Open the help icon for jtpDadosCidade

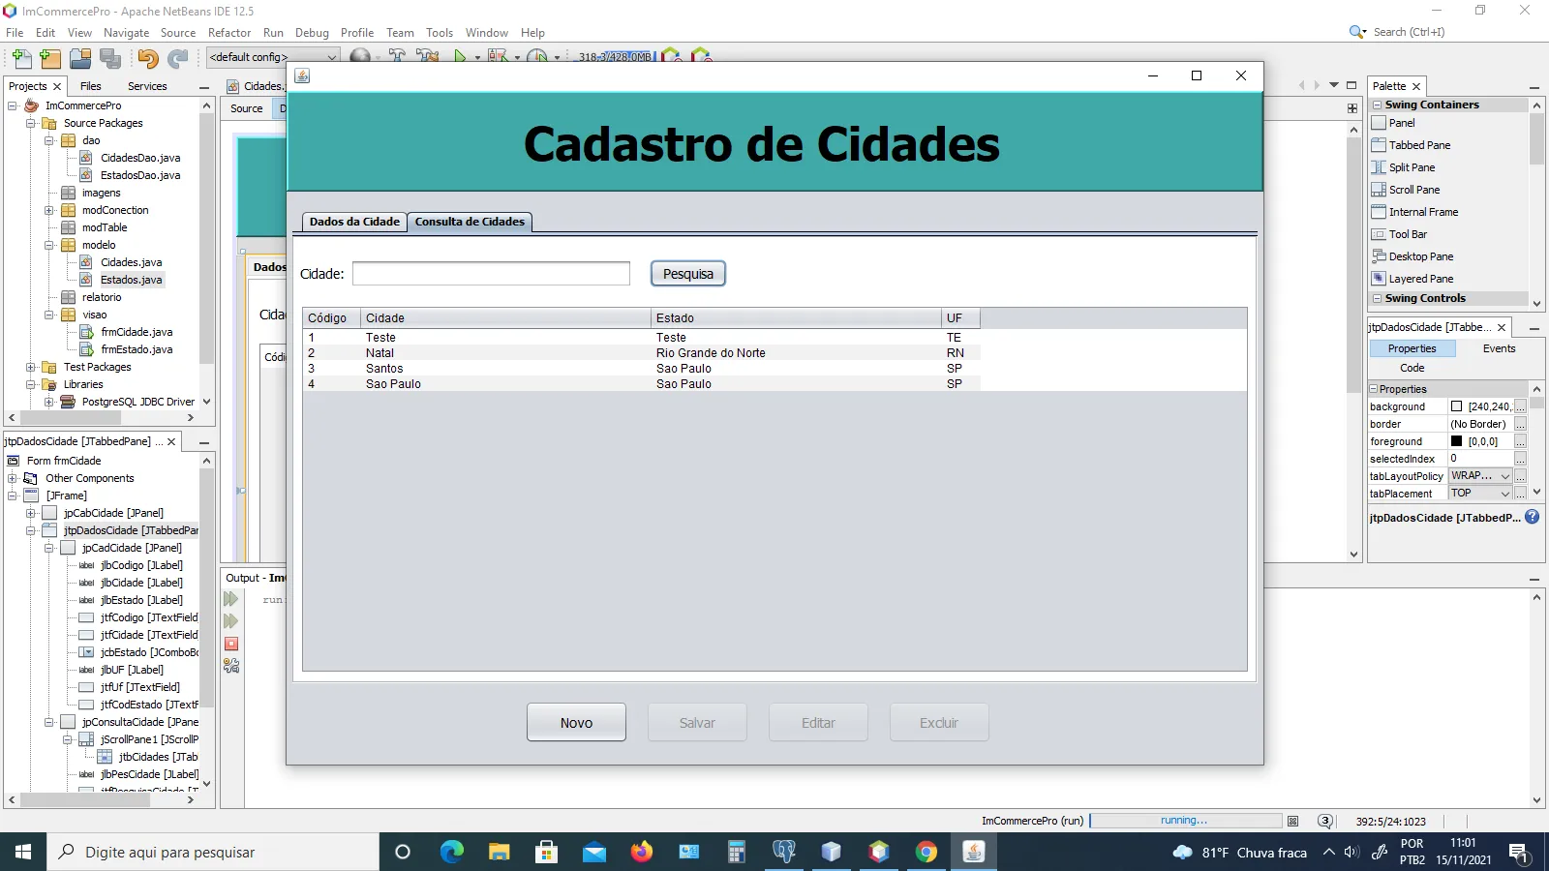[1533, 517]
